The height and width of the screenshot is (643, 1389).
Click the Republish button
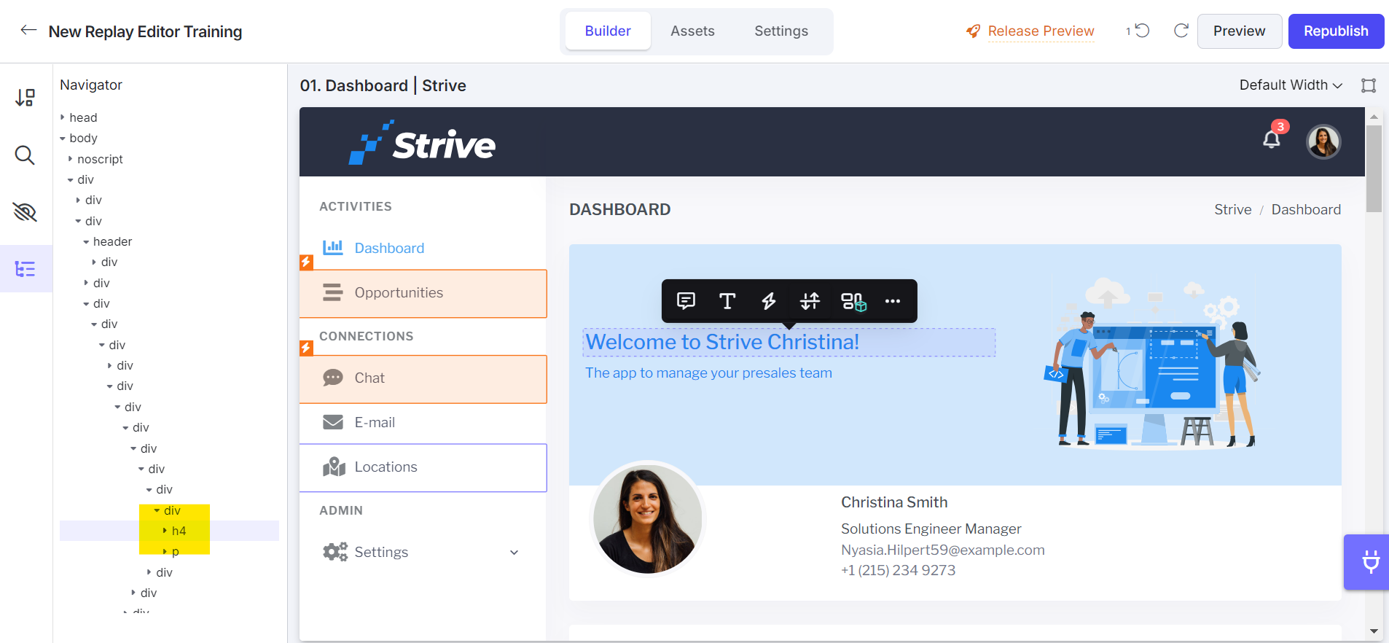pyautogui.click(x=1336, y=31)
